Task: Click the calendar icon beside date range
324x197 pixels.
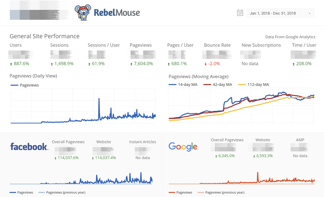Action: 240,13
